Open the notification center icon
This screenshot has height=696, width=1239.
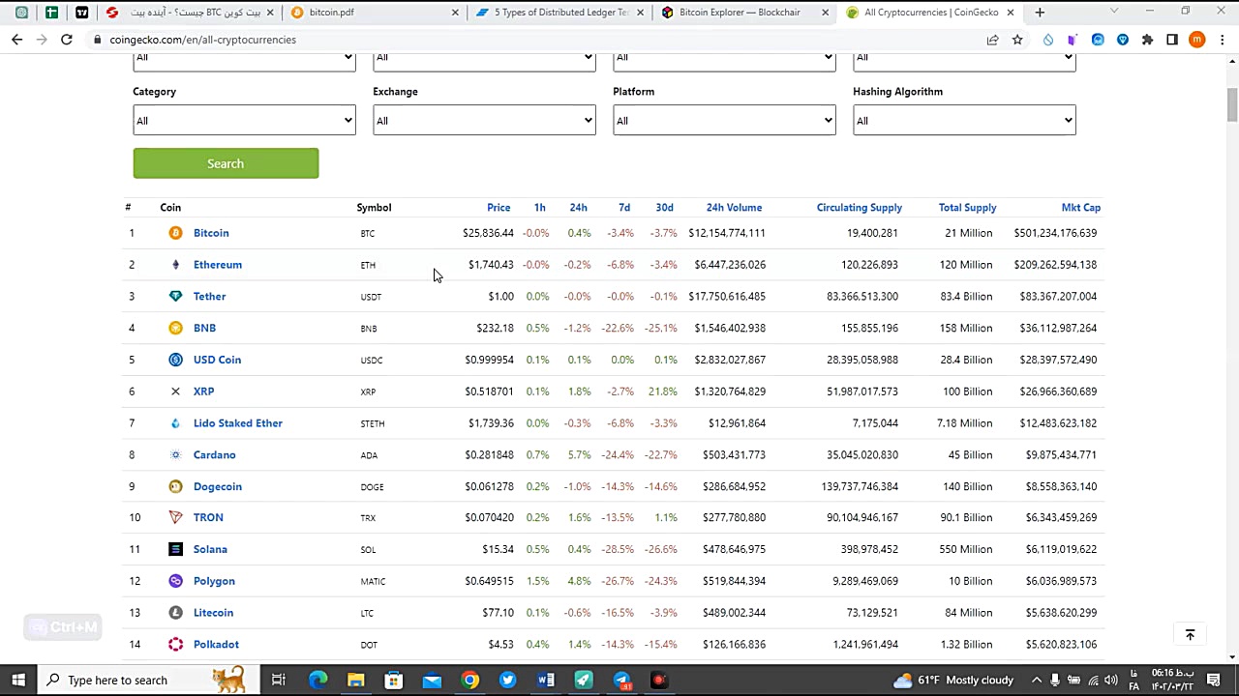[x=1214, y=680]
